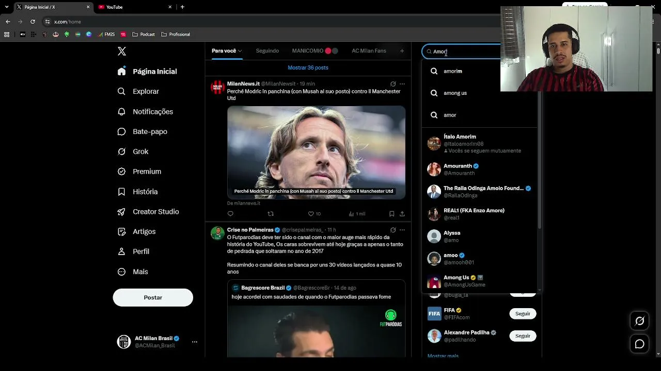
Task: Go to Página Inicial via home icon
Action: [x=121, y=72]
